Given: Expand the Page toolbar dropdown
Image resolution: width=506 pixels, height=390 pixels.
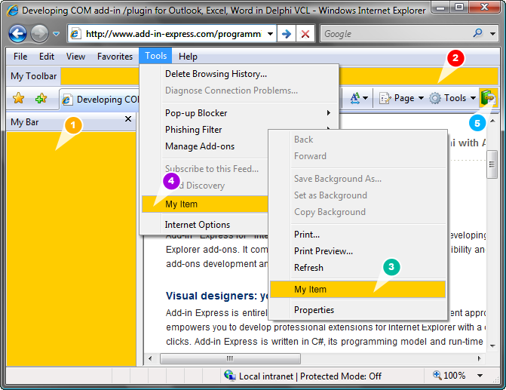Looking at the screenshot, I should [x=421, y=98].
